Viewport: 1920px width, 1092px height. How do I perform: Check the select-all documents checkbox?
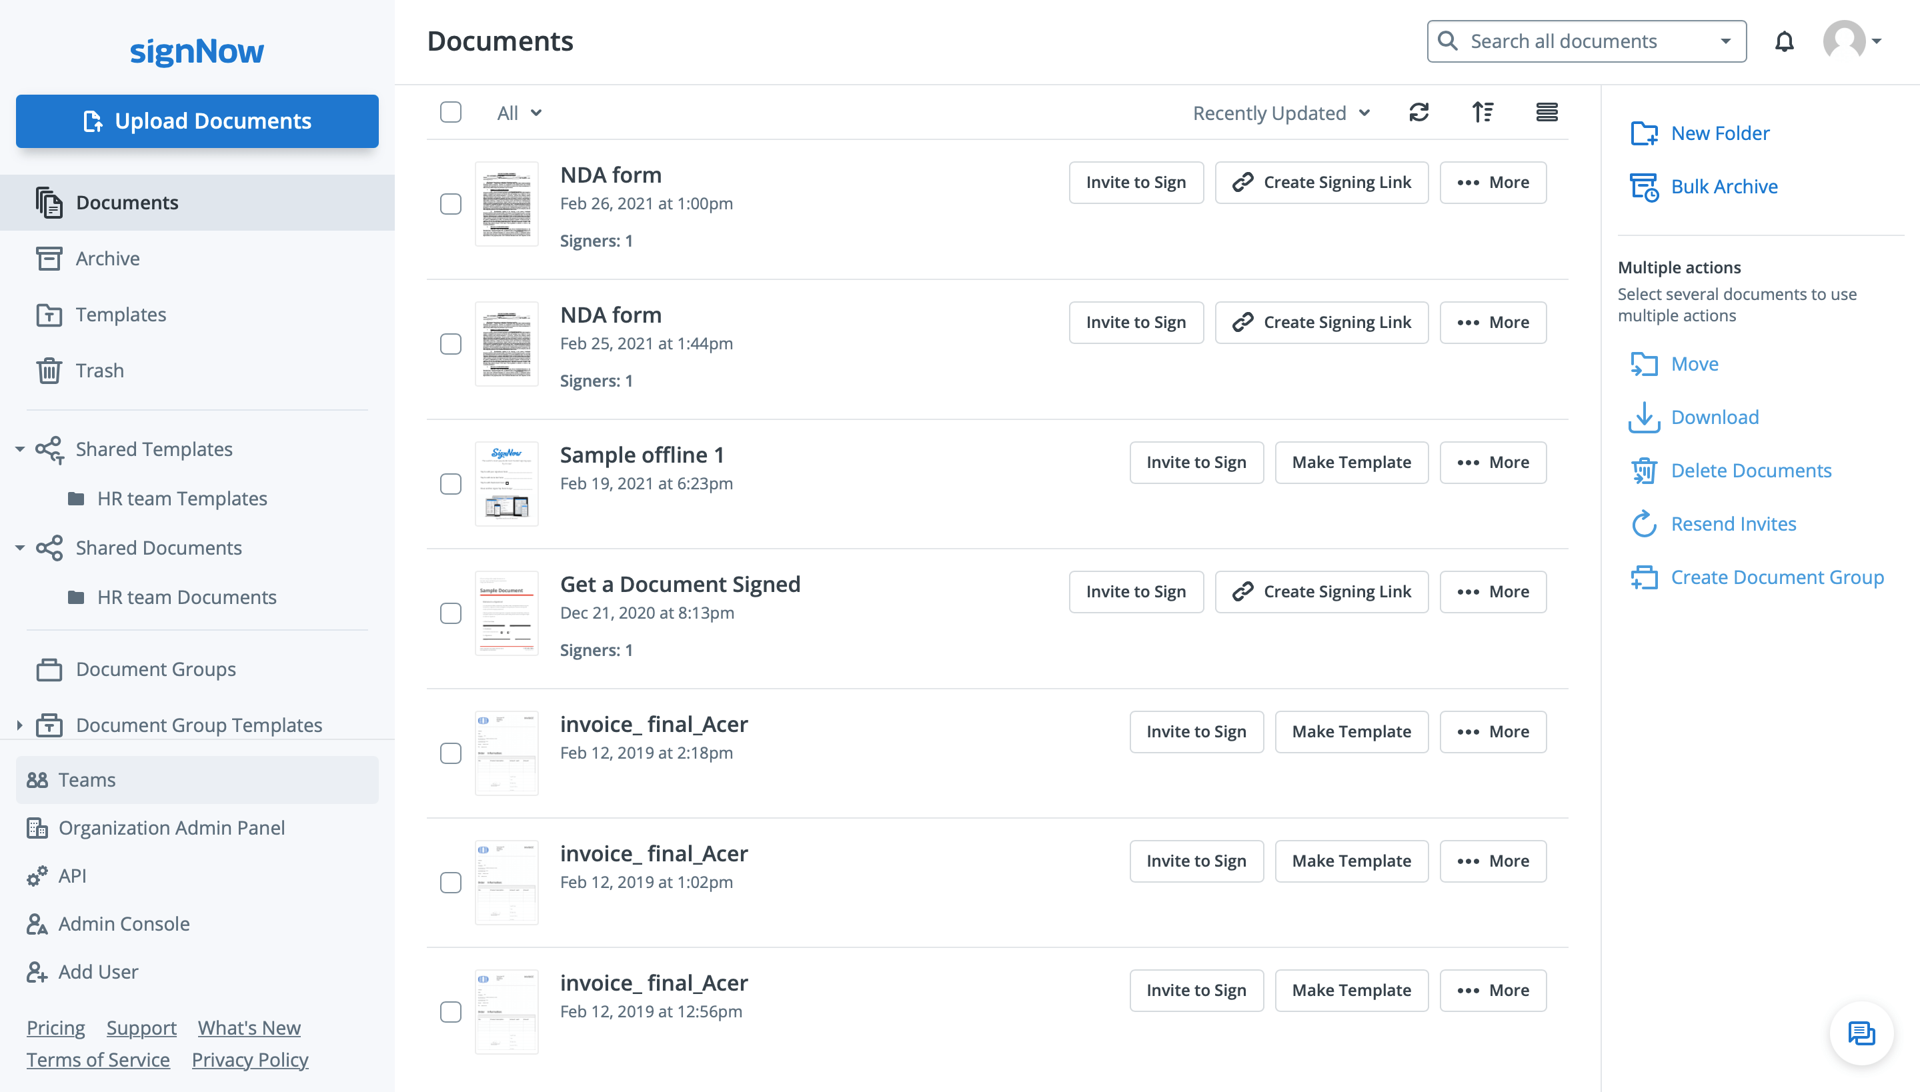[x=450, y=113]
